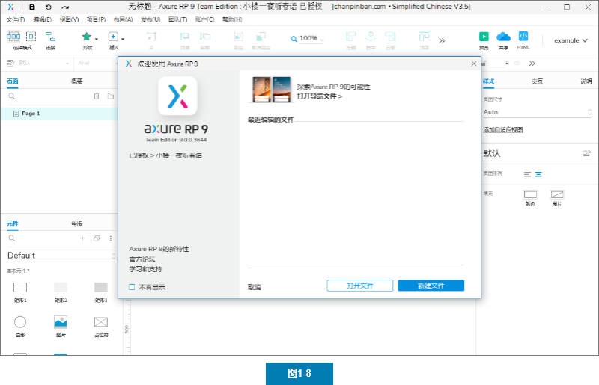
Task: Open the 文件(F) menu
Action: 16,19
